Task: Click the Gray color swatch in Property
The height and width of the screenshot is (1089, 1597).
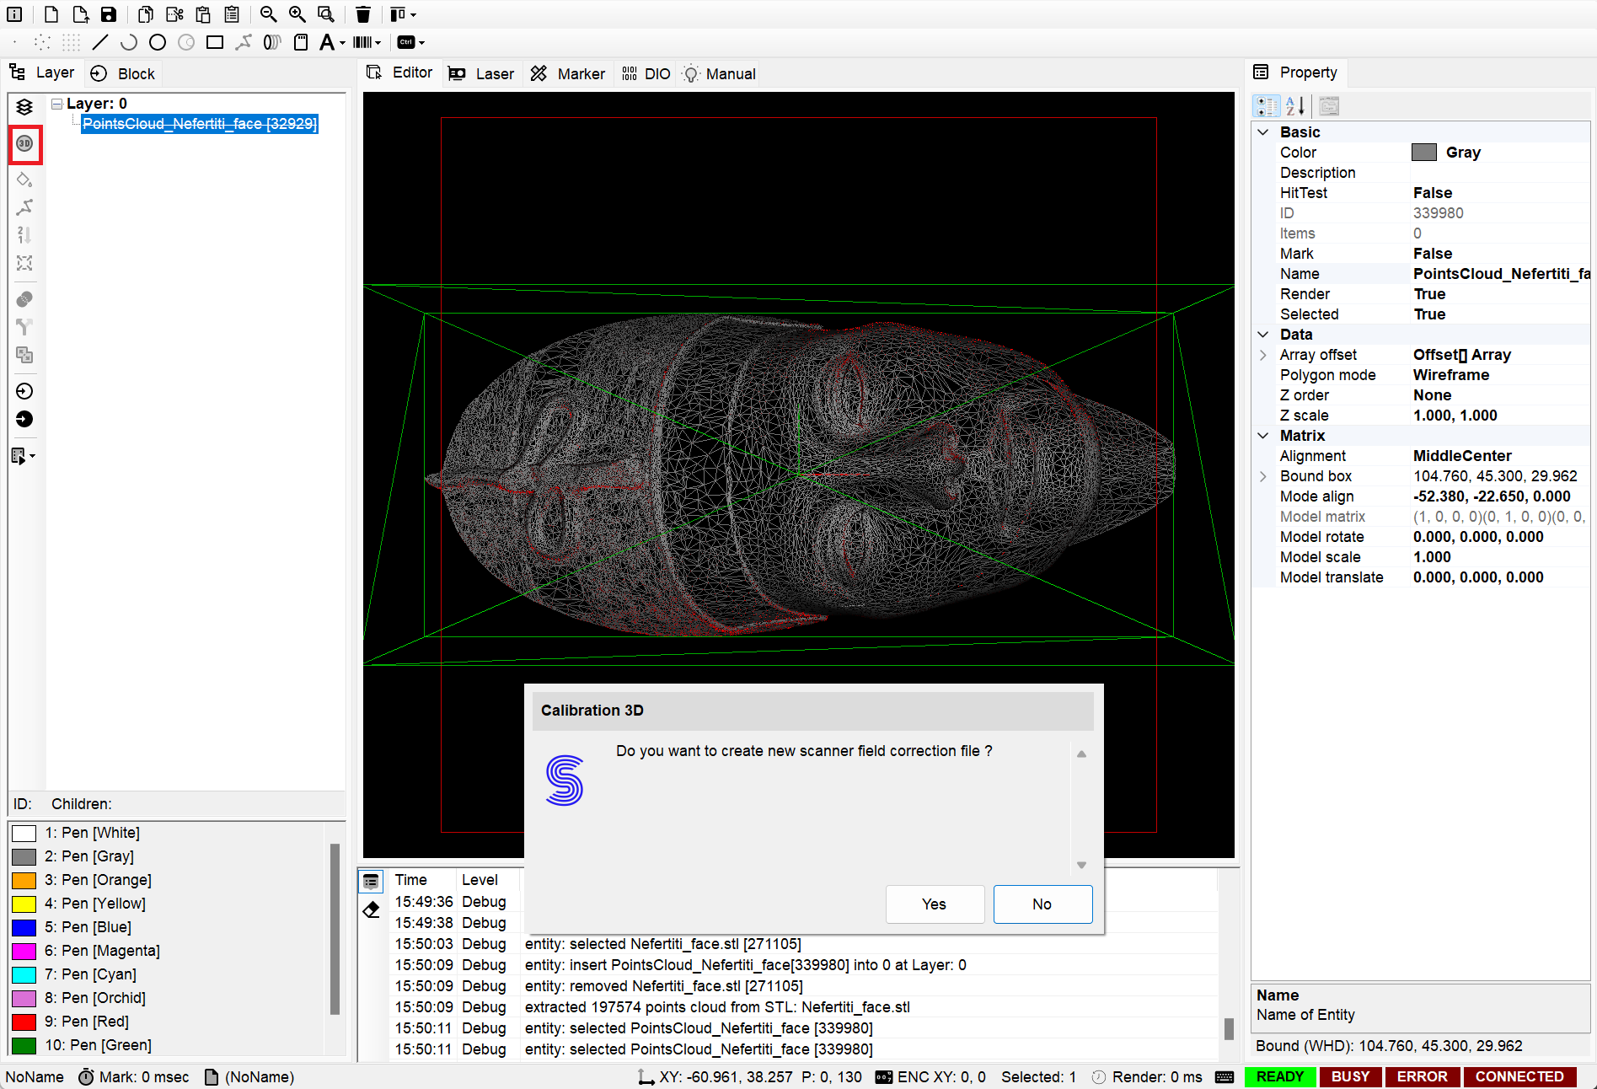Action: point(1424,153)
